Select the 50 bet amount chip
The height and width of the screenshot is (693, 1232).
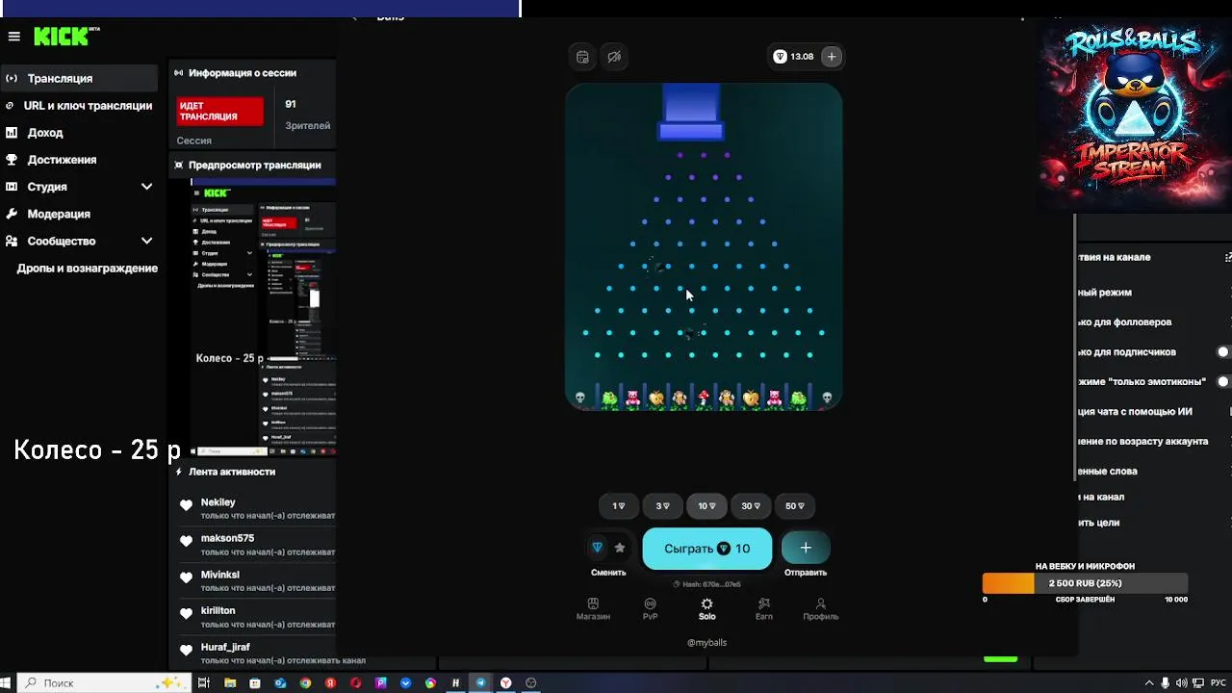point(795,506)
